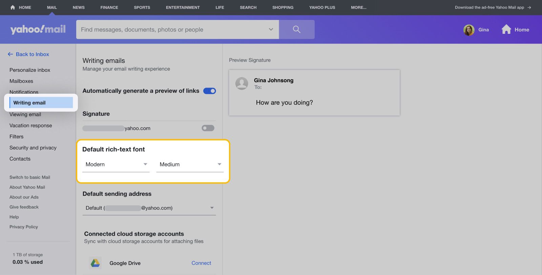This screenshot has width=542, height=275.
Task: Click About our Ads link
Action: point(24,197)
